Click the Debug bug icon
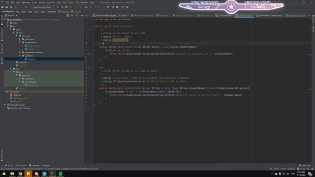The image size is (315, 177). [x=63, y=7]
